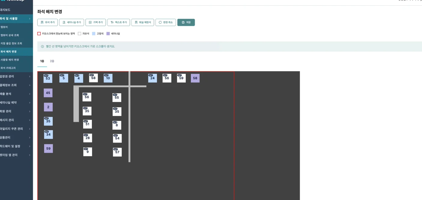Collapse the 좌석 및 사물함 menu

click(x=16, y=19)
